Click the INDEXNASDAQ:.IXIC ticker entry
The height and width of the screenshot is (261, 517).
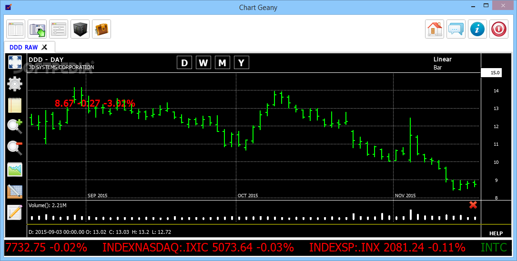[198, 247]
